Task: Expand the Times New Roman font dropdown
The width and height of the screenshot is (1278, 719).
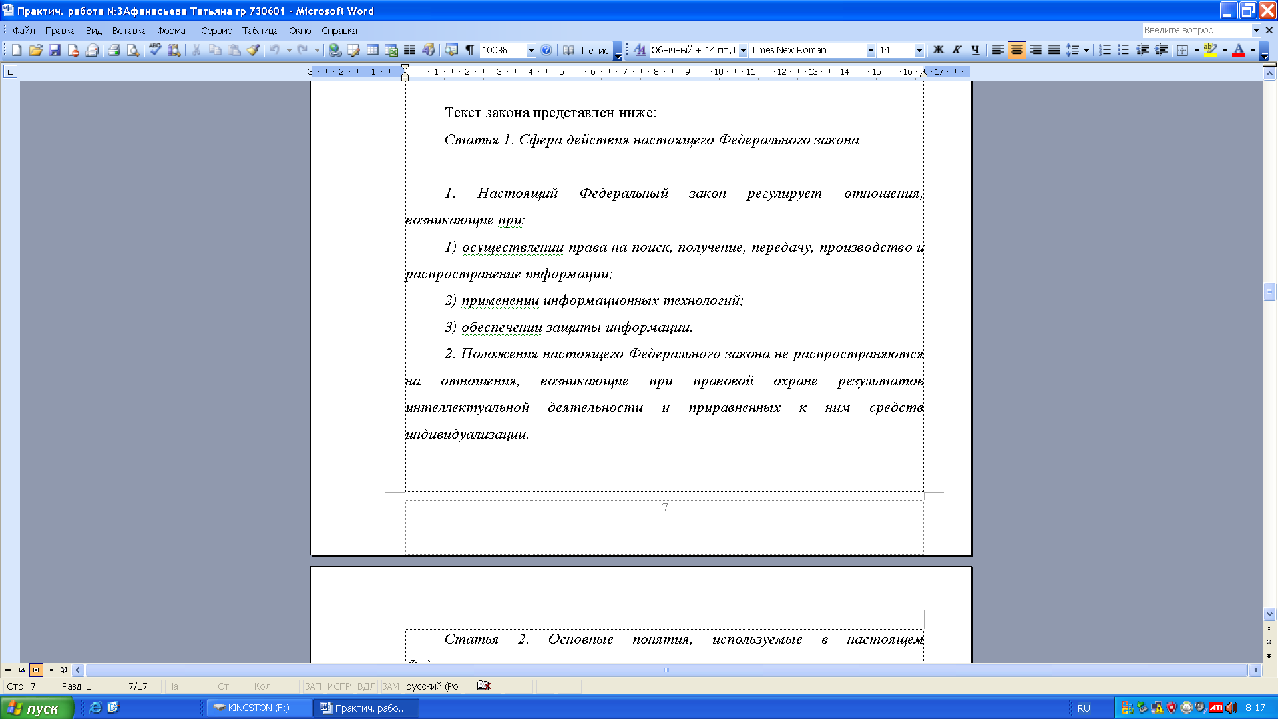Action: 870,50
